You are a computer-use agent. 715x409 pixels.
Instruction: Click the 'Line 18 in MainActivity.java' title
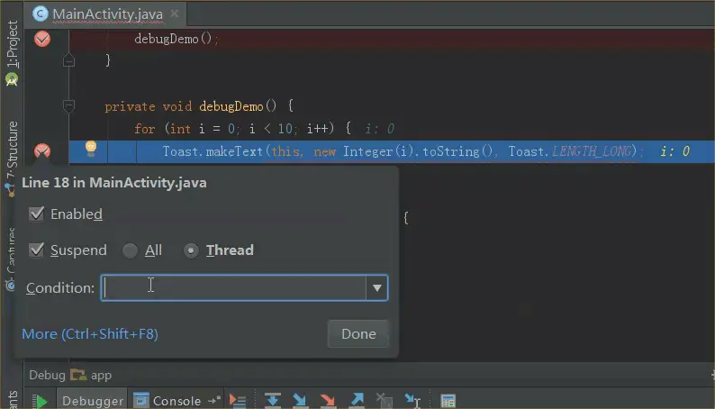(114, 183)
